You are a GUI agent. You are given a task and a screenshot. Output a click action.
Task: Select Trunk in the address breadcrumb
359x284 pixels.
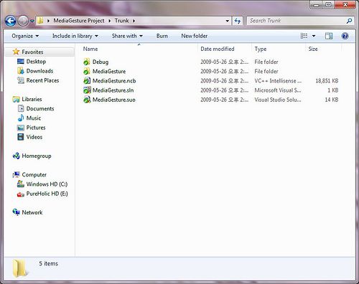click(121, 21)
